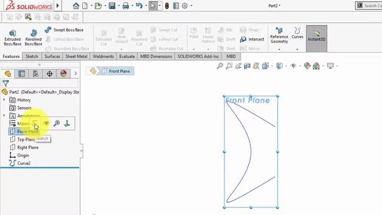
Task: Toggle the Instant3D button
Action: coord(316,38)
